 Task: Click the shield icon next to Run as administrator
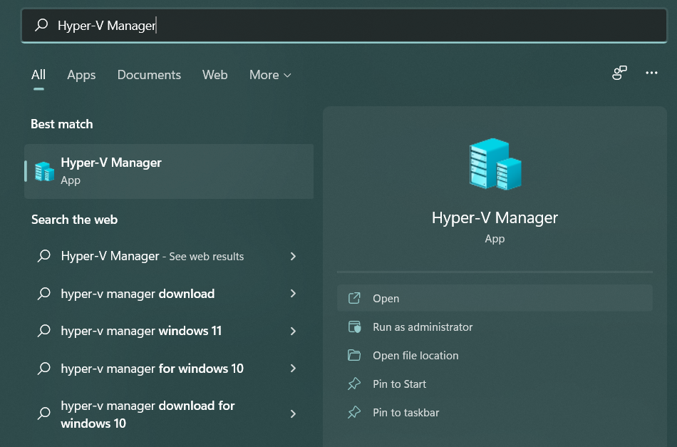click(x=354, y=327)
